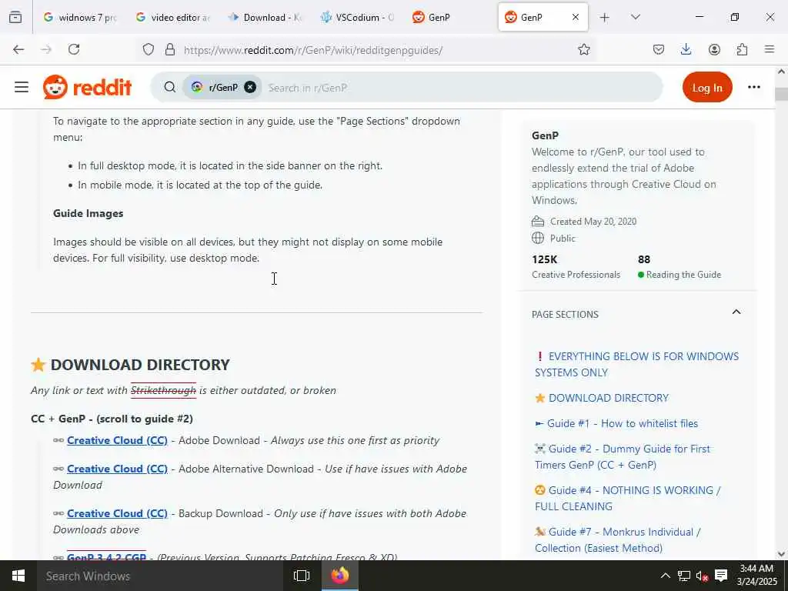Open network status tray icon

click(x=683, y=576)
